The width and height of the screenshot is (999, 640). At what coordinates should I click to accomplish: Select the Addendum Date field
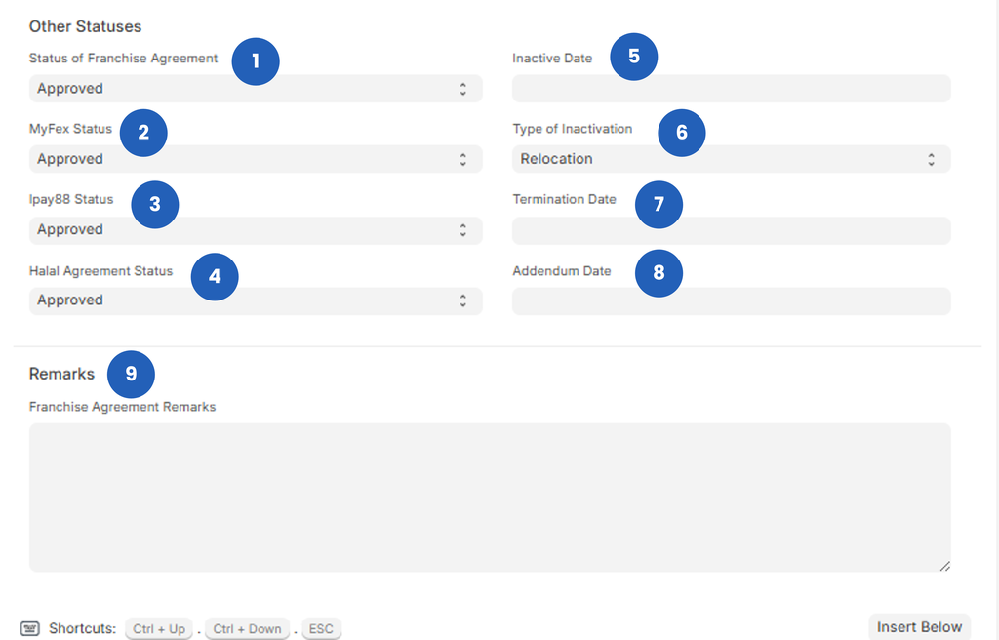point(731,300)
